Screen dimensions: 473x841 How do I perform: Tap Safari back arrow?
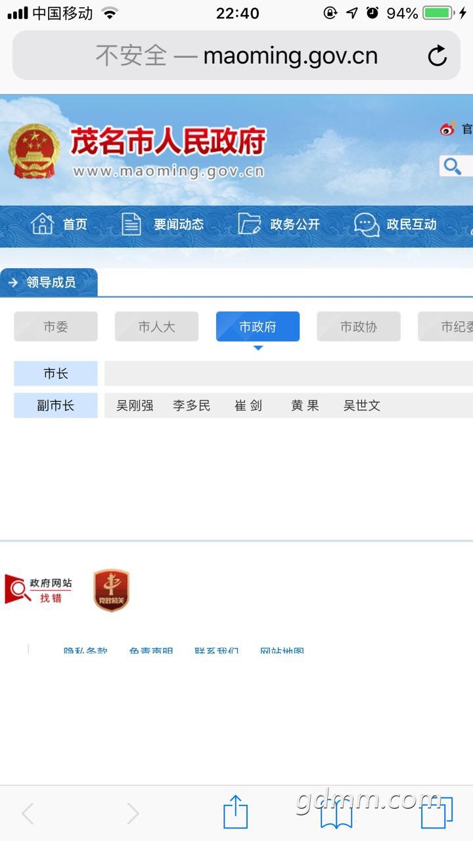pos(28,813)
